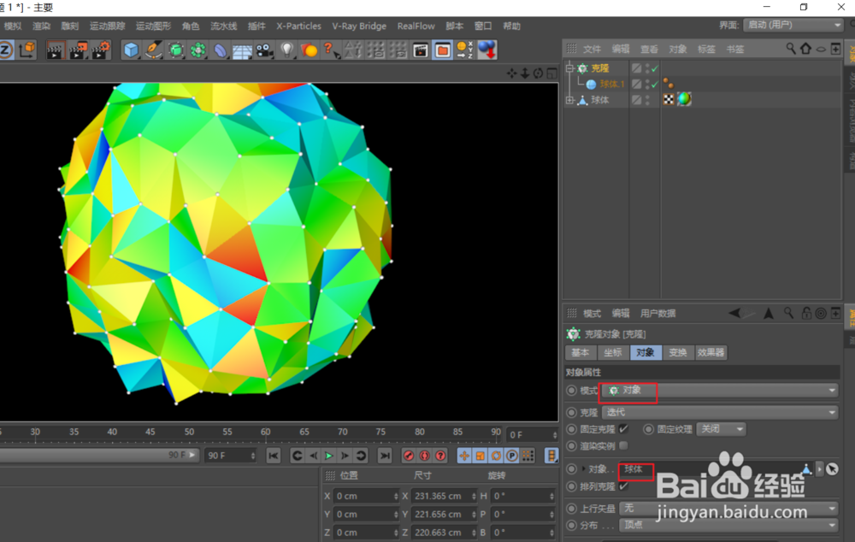This screenshot has width=855, height=542.
Task: Toggle visibility dots for 球体 object
Action: coord(647,100)
